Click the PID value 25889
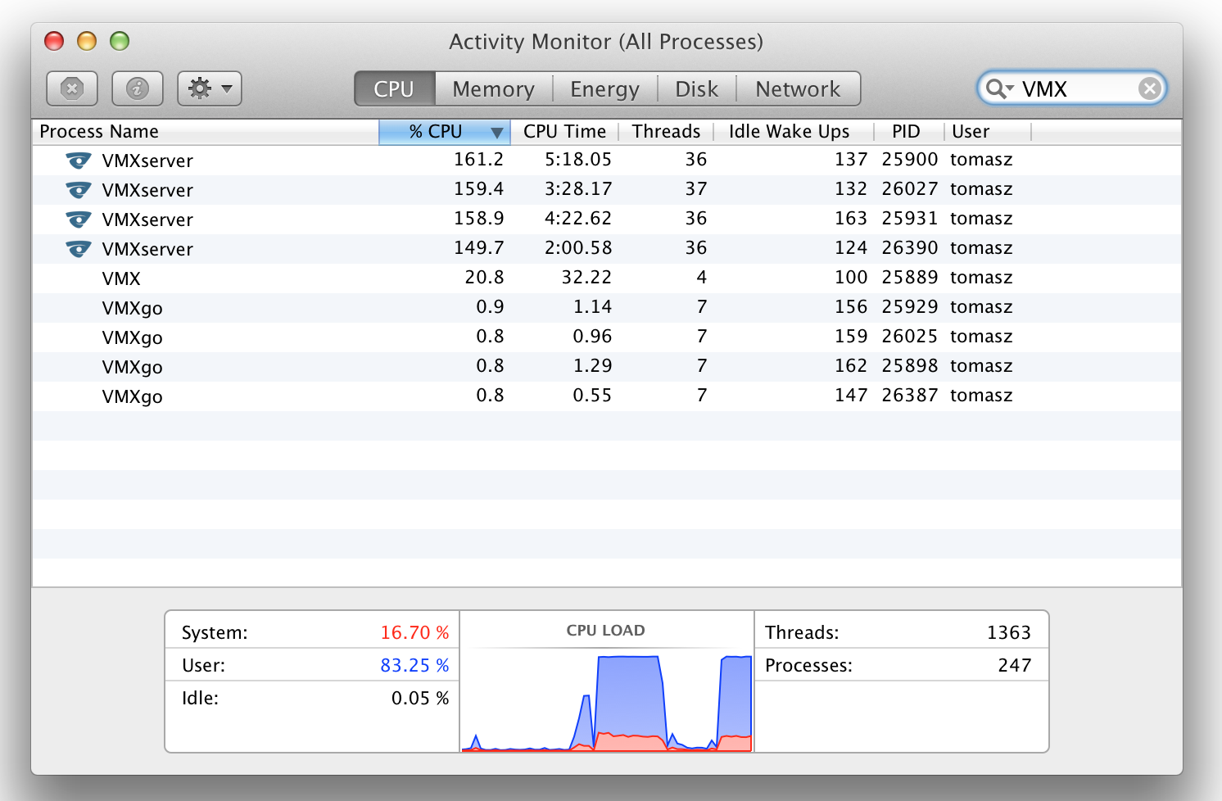Viewport: 1222px width, 801px height. click(x=909, y=278)
